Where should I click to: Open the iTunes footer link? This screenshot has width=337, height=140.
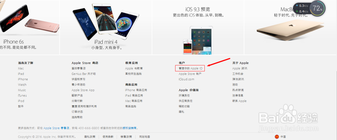click(22, 95)
